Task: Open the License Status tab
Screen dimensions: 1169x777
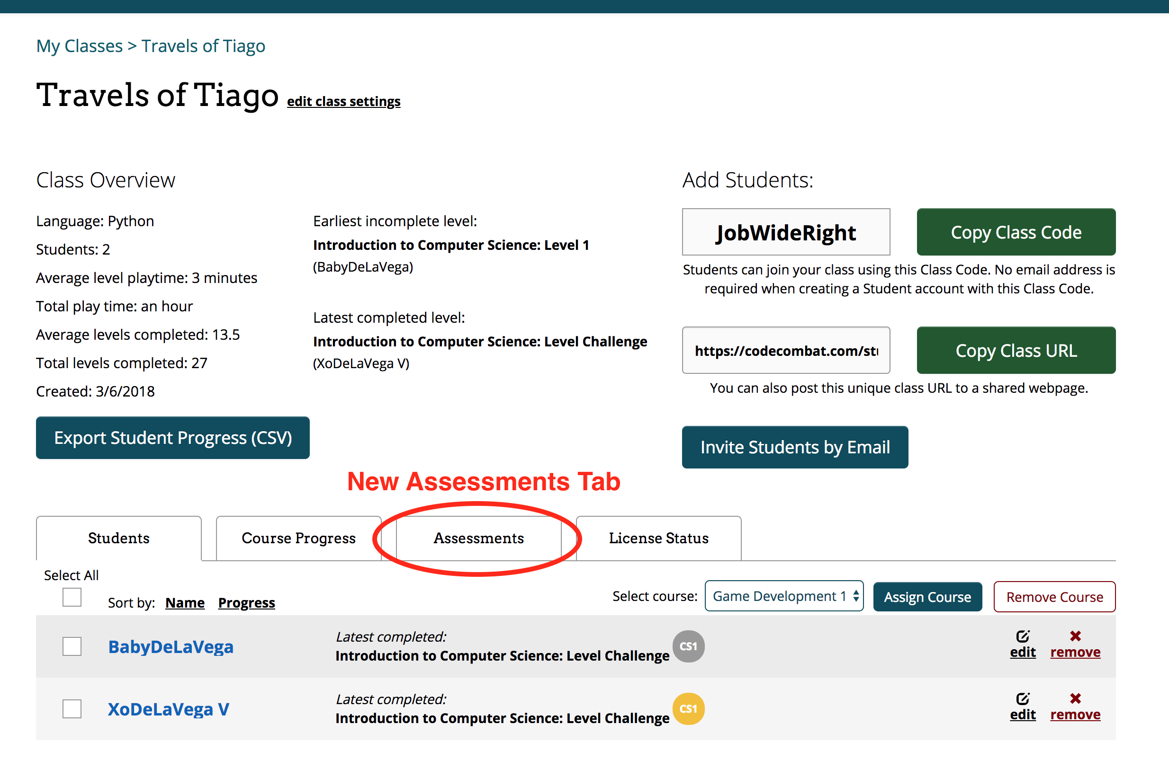Action: tap(658, 538)
